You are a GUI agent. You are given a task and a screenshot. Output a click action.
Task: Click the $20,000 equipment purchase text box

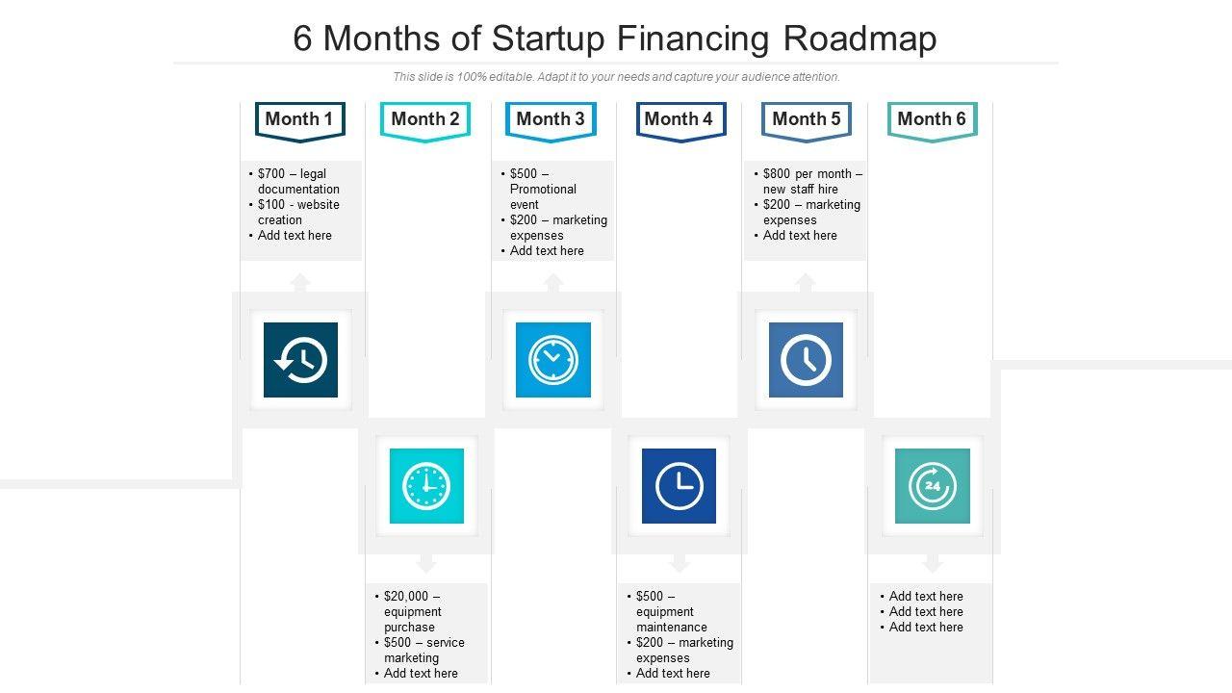[x=425, y=634]
